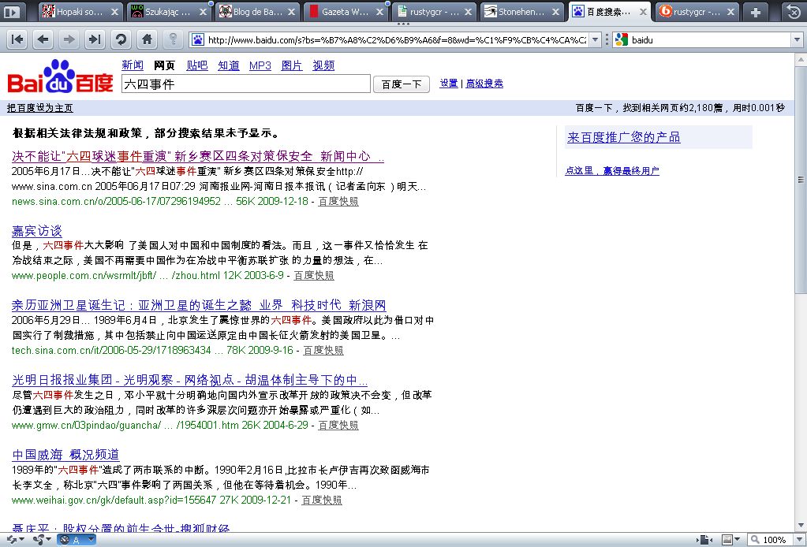Open a new tab with plus button
The height and width of the screenshot is (547, 807).
[x=756, y=12]
